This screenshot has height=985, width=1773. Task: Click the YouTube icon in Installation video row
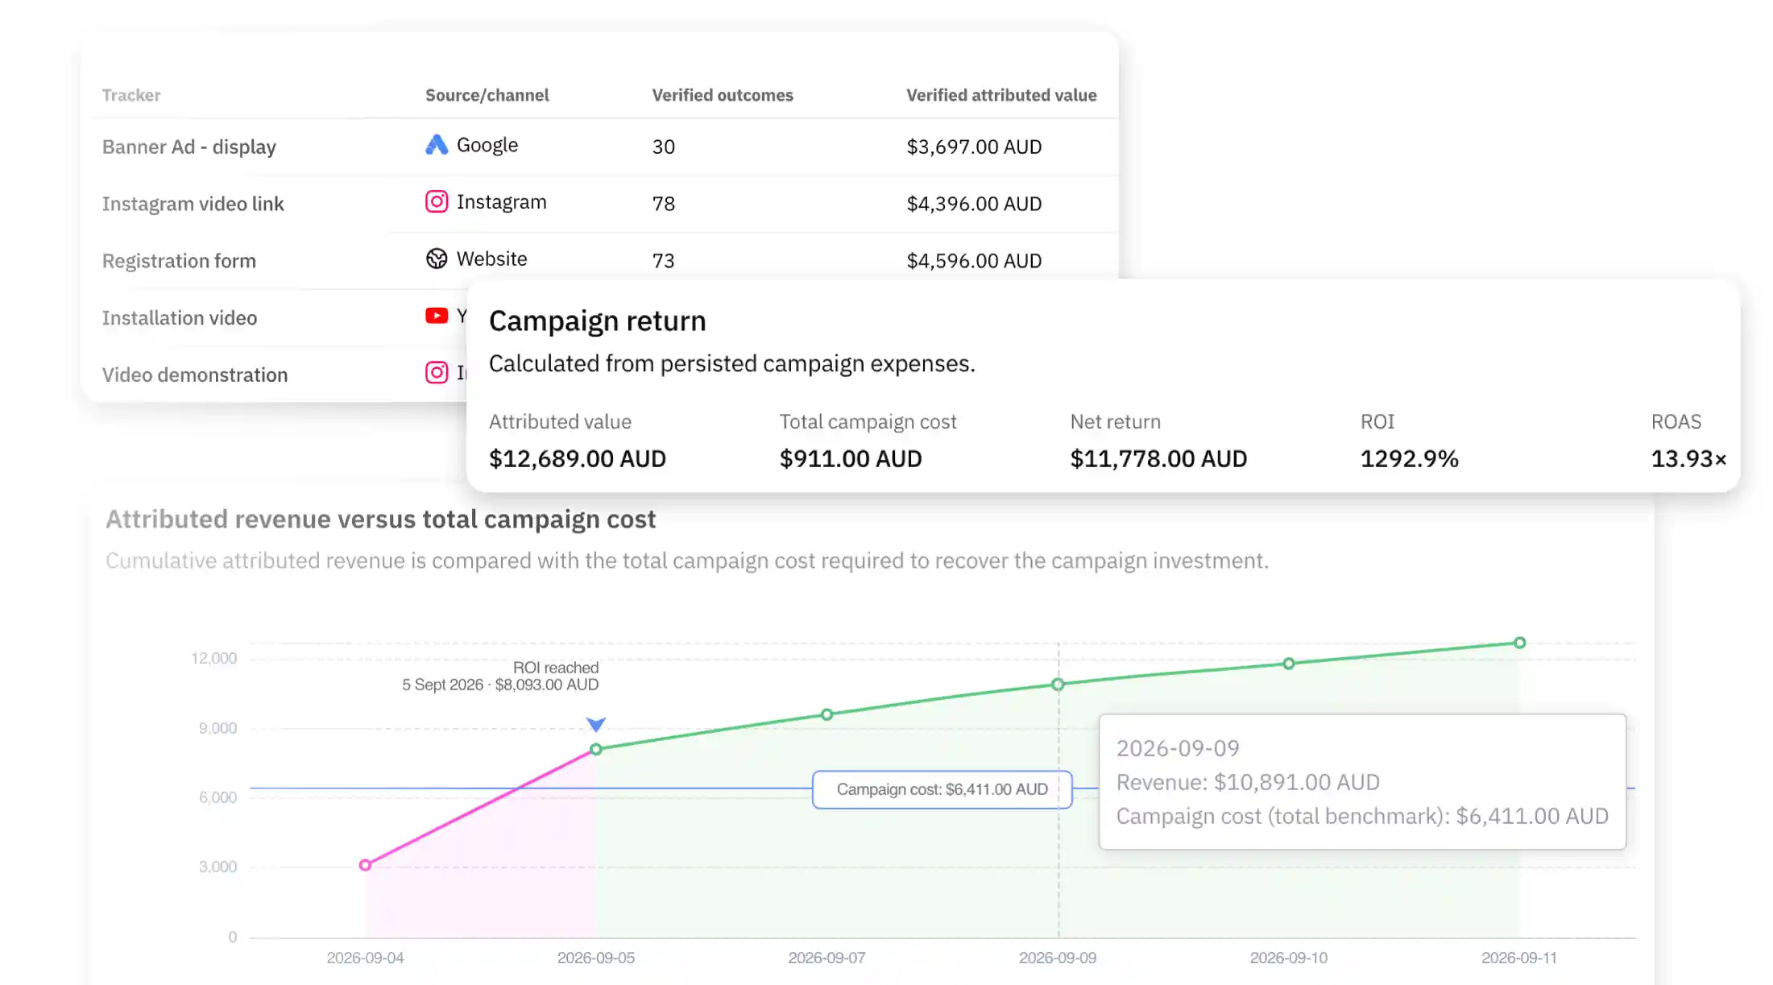[x=436, y=316]
